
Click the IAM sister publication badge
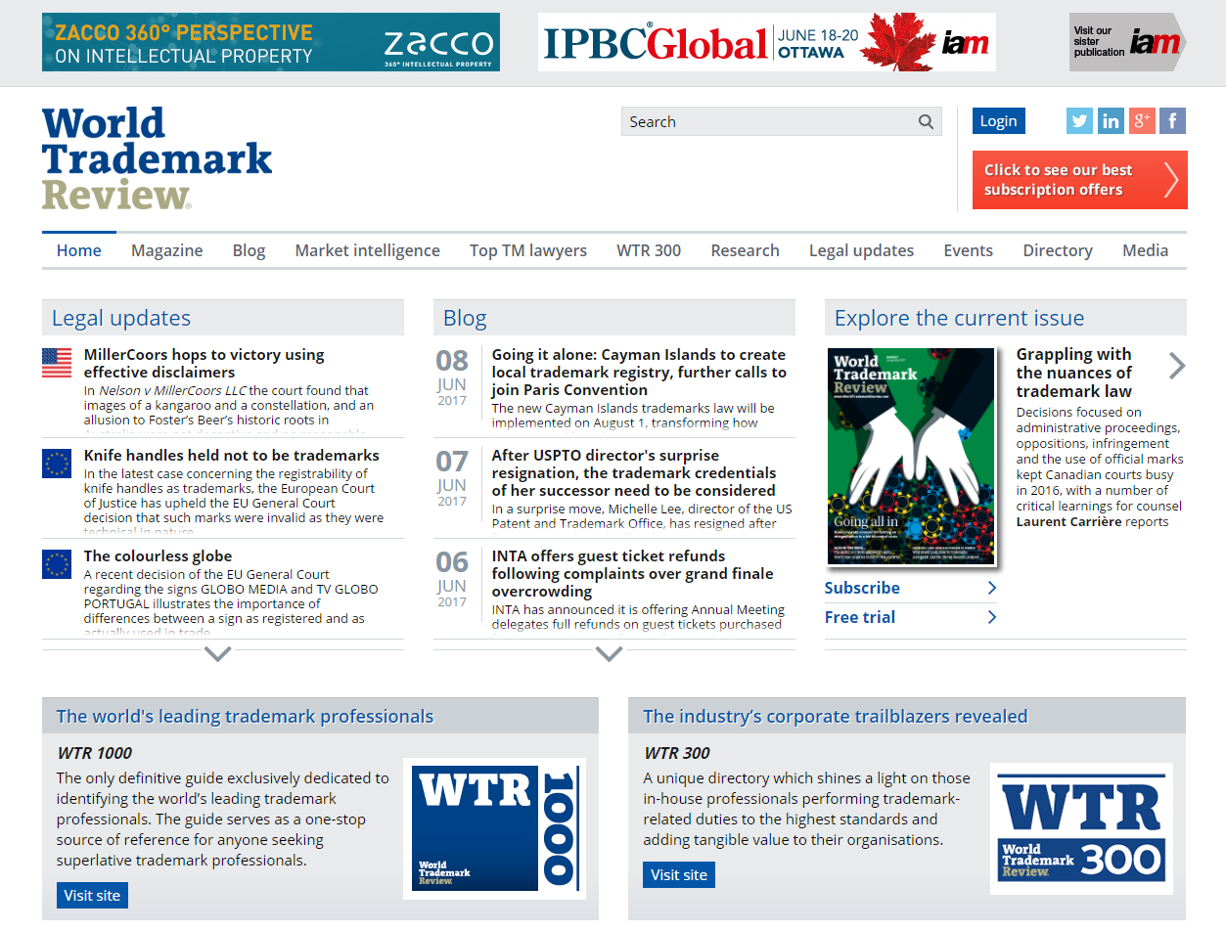(1127, 42)
